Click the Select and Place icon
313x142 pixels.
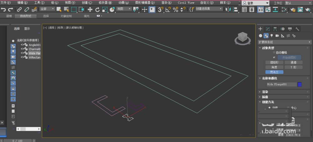(x=112, y=9)
